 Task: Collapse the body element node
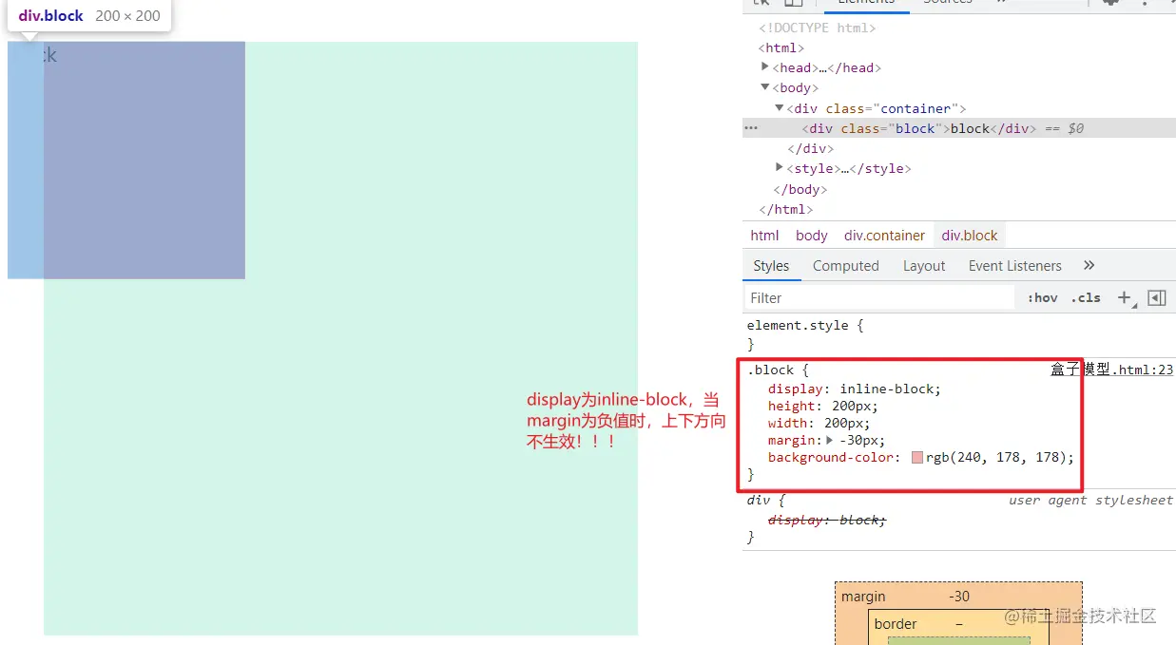point(765,87)
